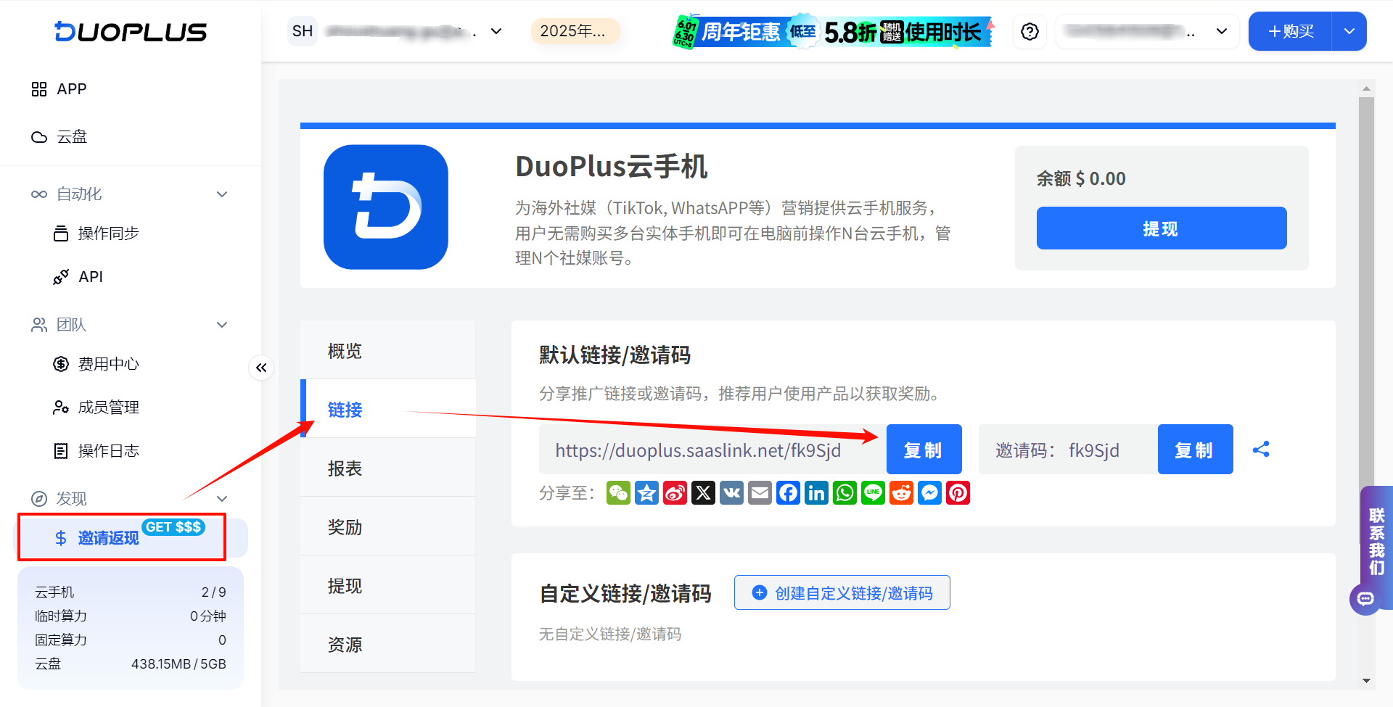Share to VK icon
The width and height of the screenshot is (1393, 707).
(731, 493)
